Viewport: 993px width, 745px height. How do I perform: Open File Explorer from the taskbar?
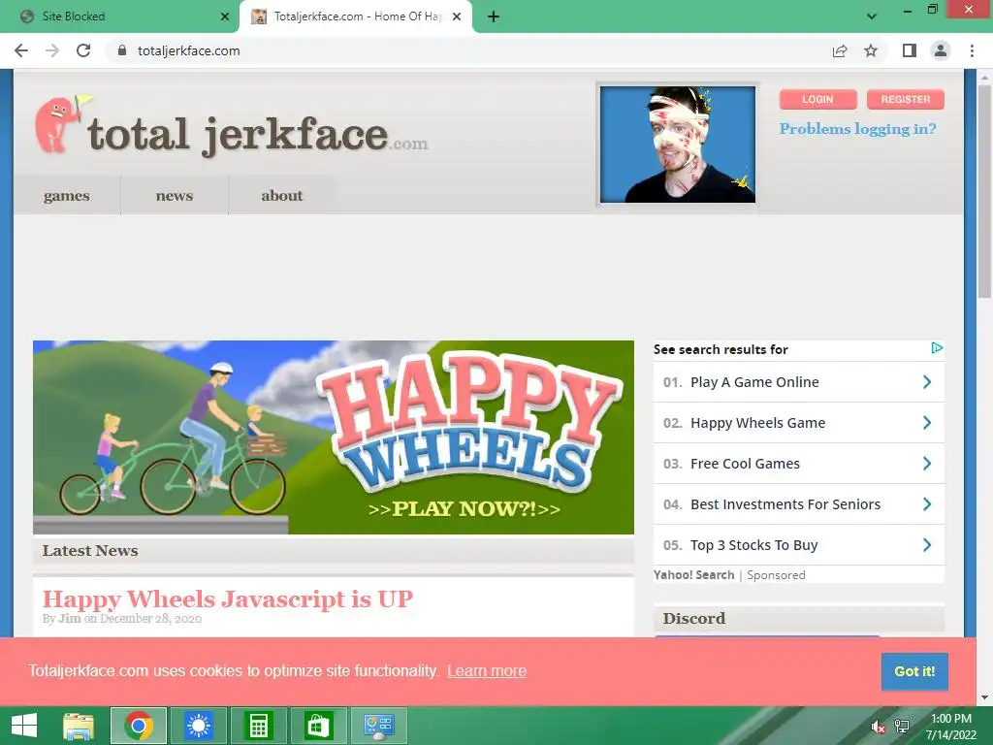coord(79,726)
